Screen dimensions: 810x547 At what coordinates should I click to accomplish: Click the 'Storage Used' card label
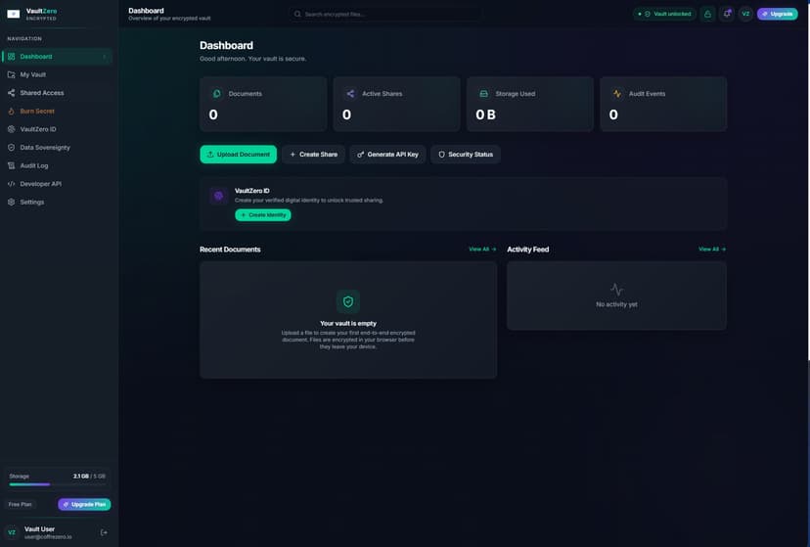pos(515,94)
